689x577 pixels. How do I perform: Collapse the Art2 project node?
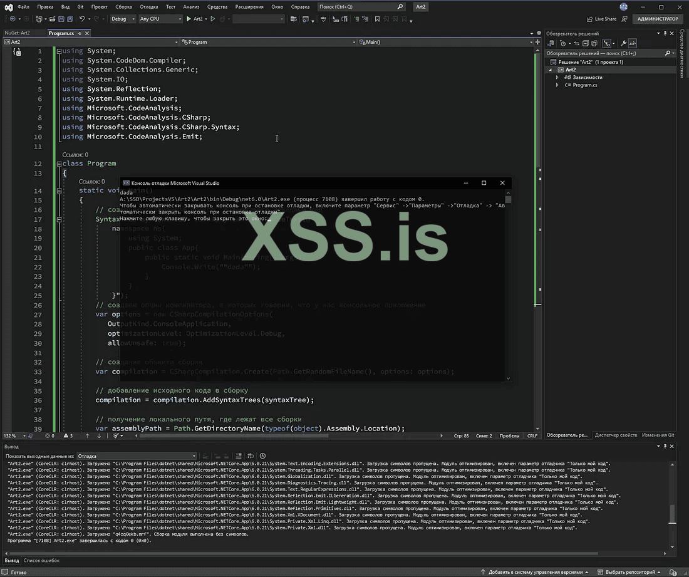tap(550, 70)
